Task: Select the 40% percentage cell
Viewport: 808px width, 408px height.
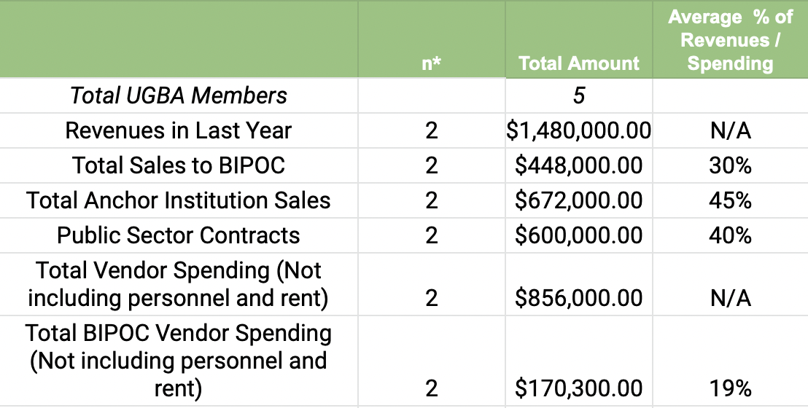Action: (730, 235)
